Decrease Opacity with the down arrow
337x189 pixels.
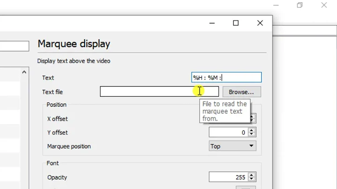tap(252, 179)
